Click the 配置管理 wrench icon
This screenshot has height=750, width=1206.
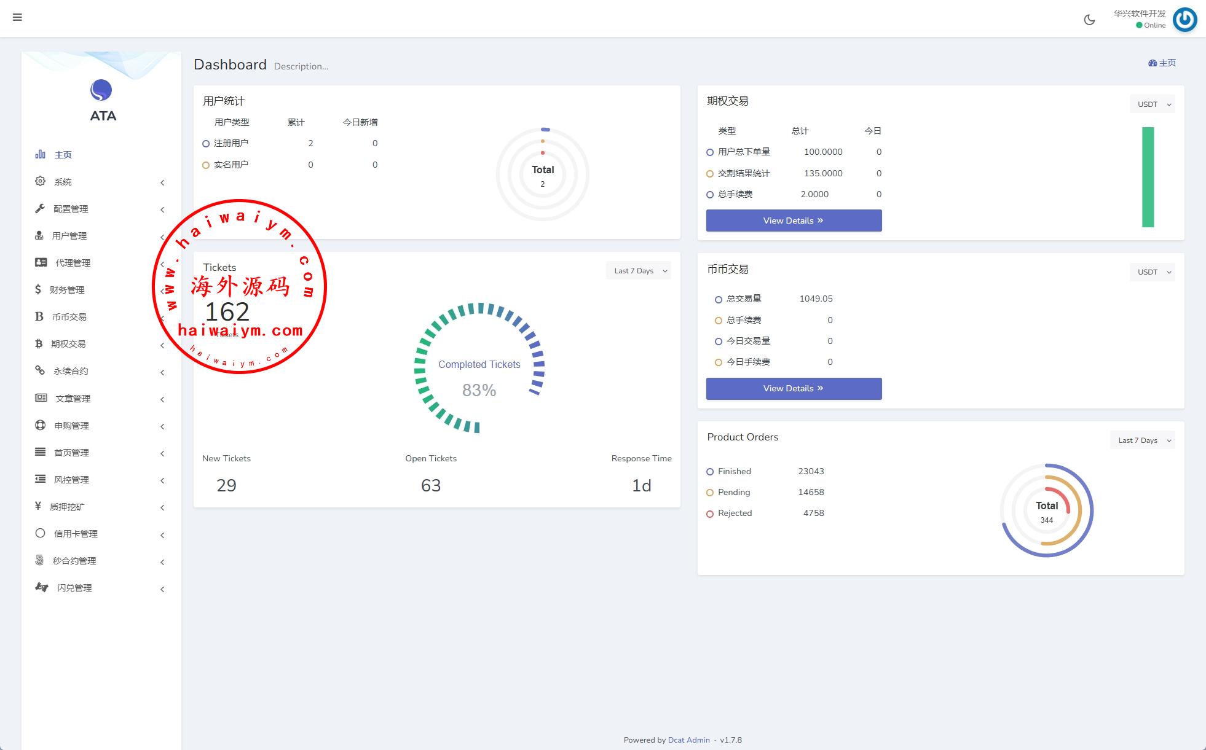pos(40,208)
